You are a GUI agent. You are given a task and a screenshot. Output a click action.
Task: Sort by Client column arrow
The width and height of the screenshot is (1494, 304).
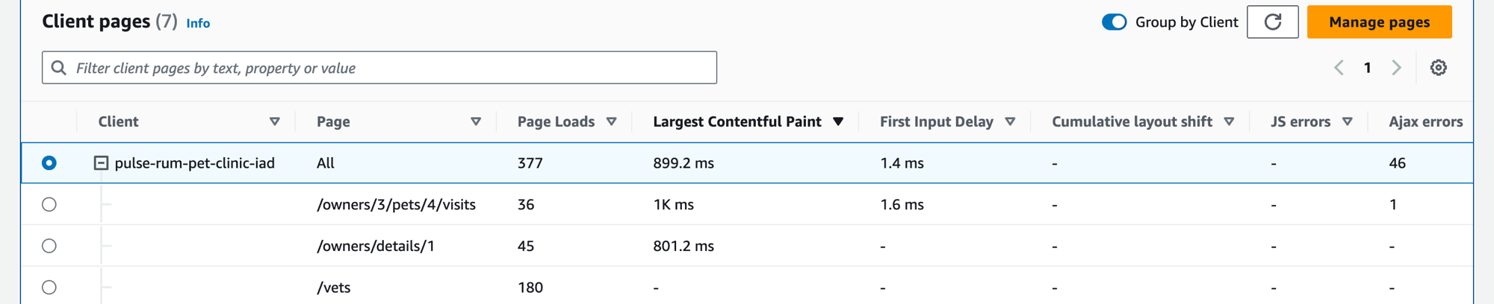click(275, 121)
